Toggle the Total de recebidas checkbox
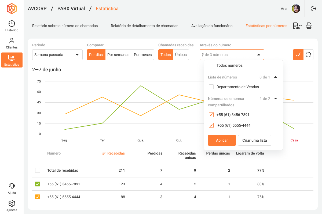The height and width of the screenshot is (214, 322). (38, 170)
